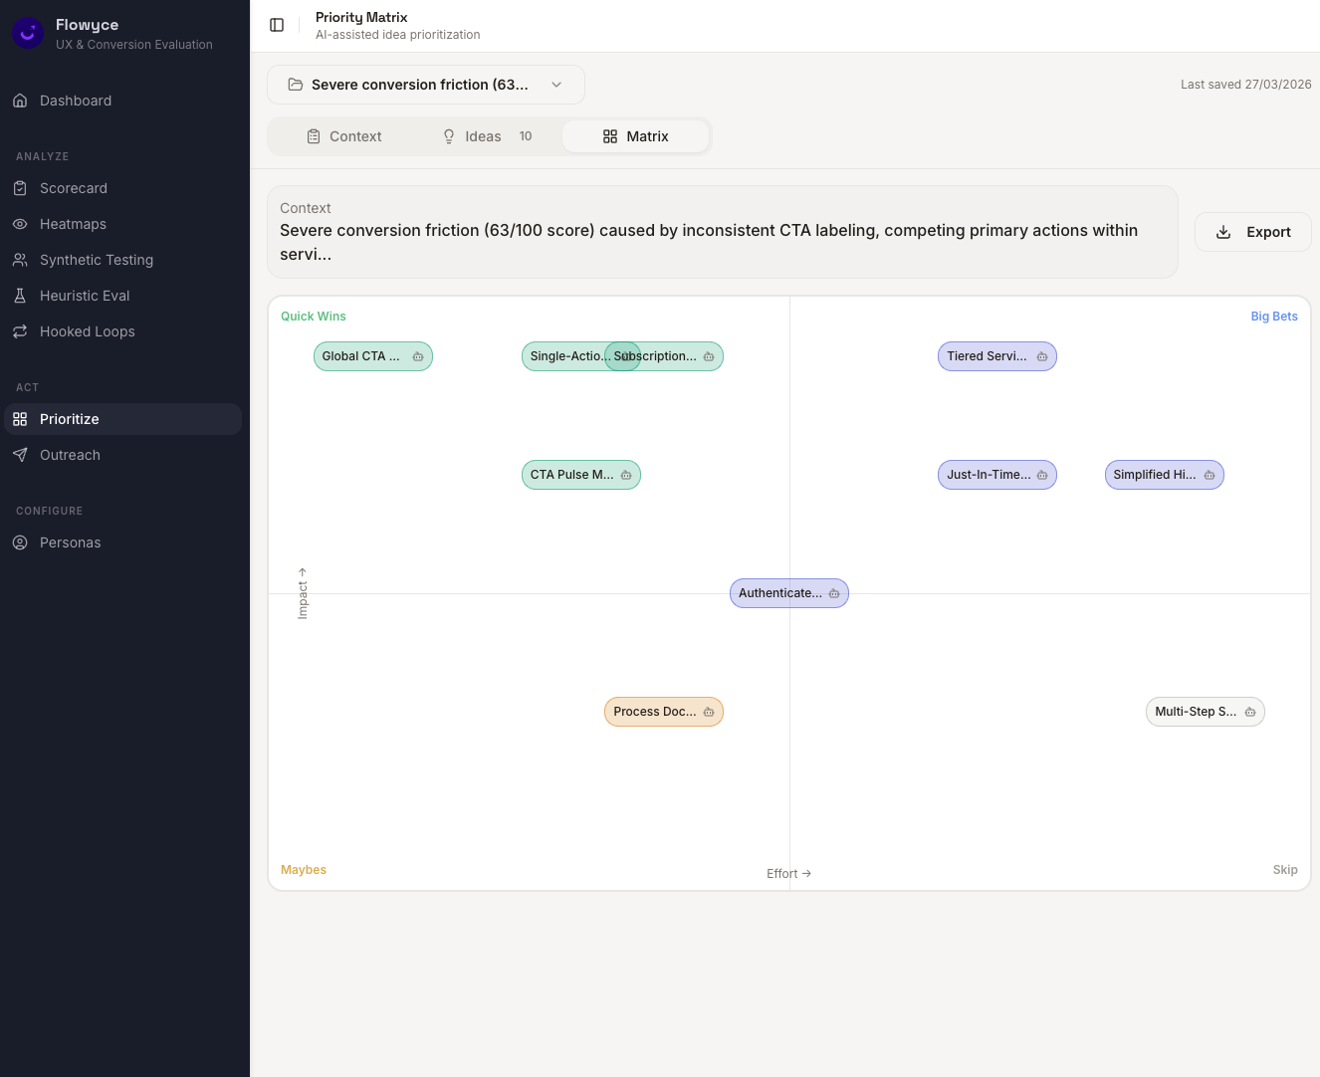Click the Last saved 27/03/2026 text
The width and height of the screenshot is (1320, 1077).
click(1246, 85)
